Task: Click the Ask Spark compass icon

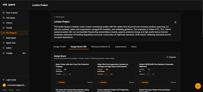Action: [4, 18]
